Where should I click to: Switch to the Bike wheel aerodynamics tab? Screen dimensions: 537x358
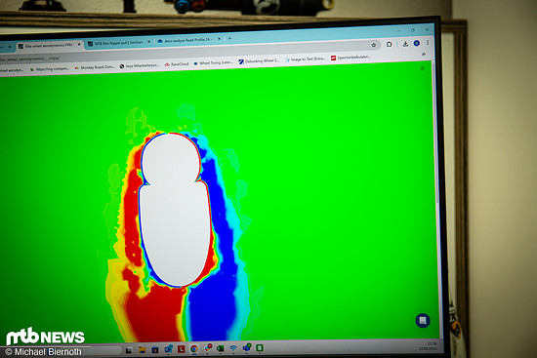coord(49,46)
